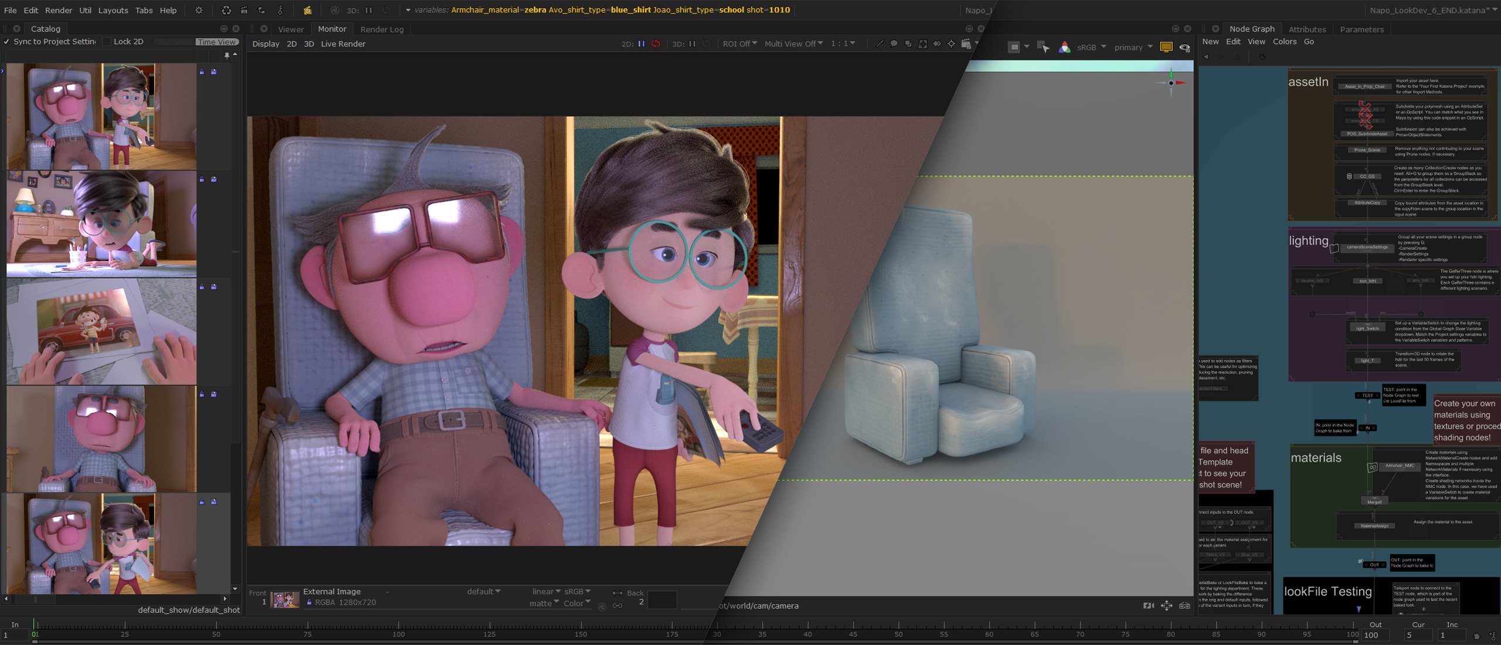Click the selection arrow icon in Viewer toolbar

(1042, 47)
